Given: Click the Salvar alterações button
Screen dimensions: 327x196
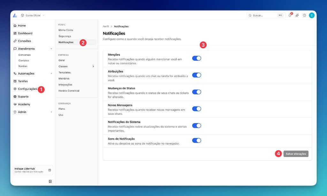Looking at the screenshot, I should click(296, 154).
